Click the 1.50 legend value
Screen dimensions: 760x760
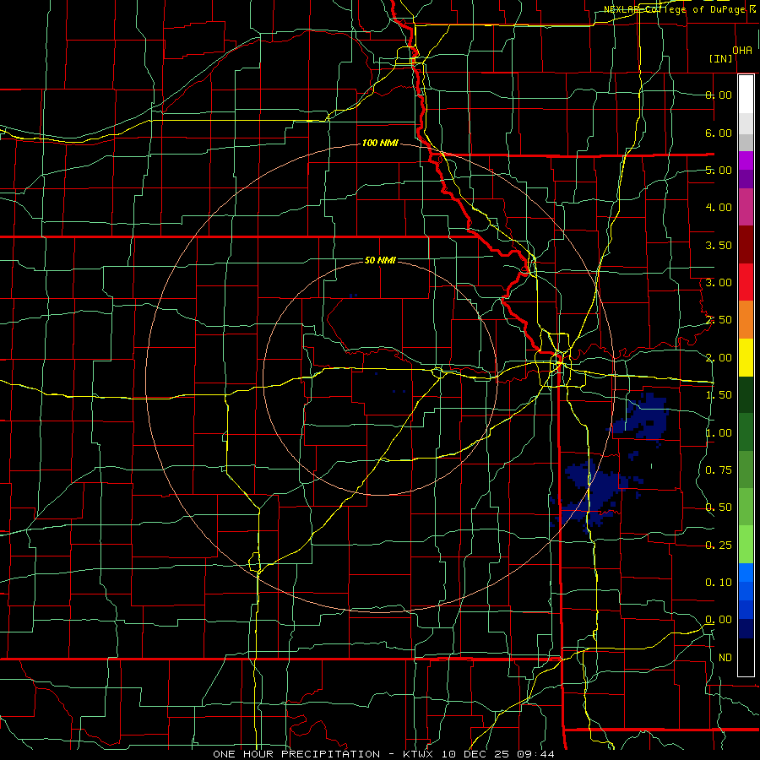pyautogui.click(x=719, y=395)
